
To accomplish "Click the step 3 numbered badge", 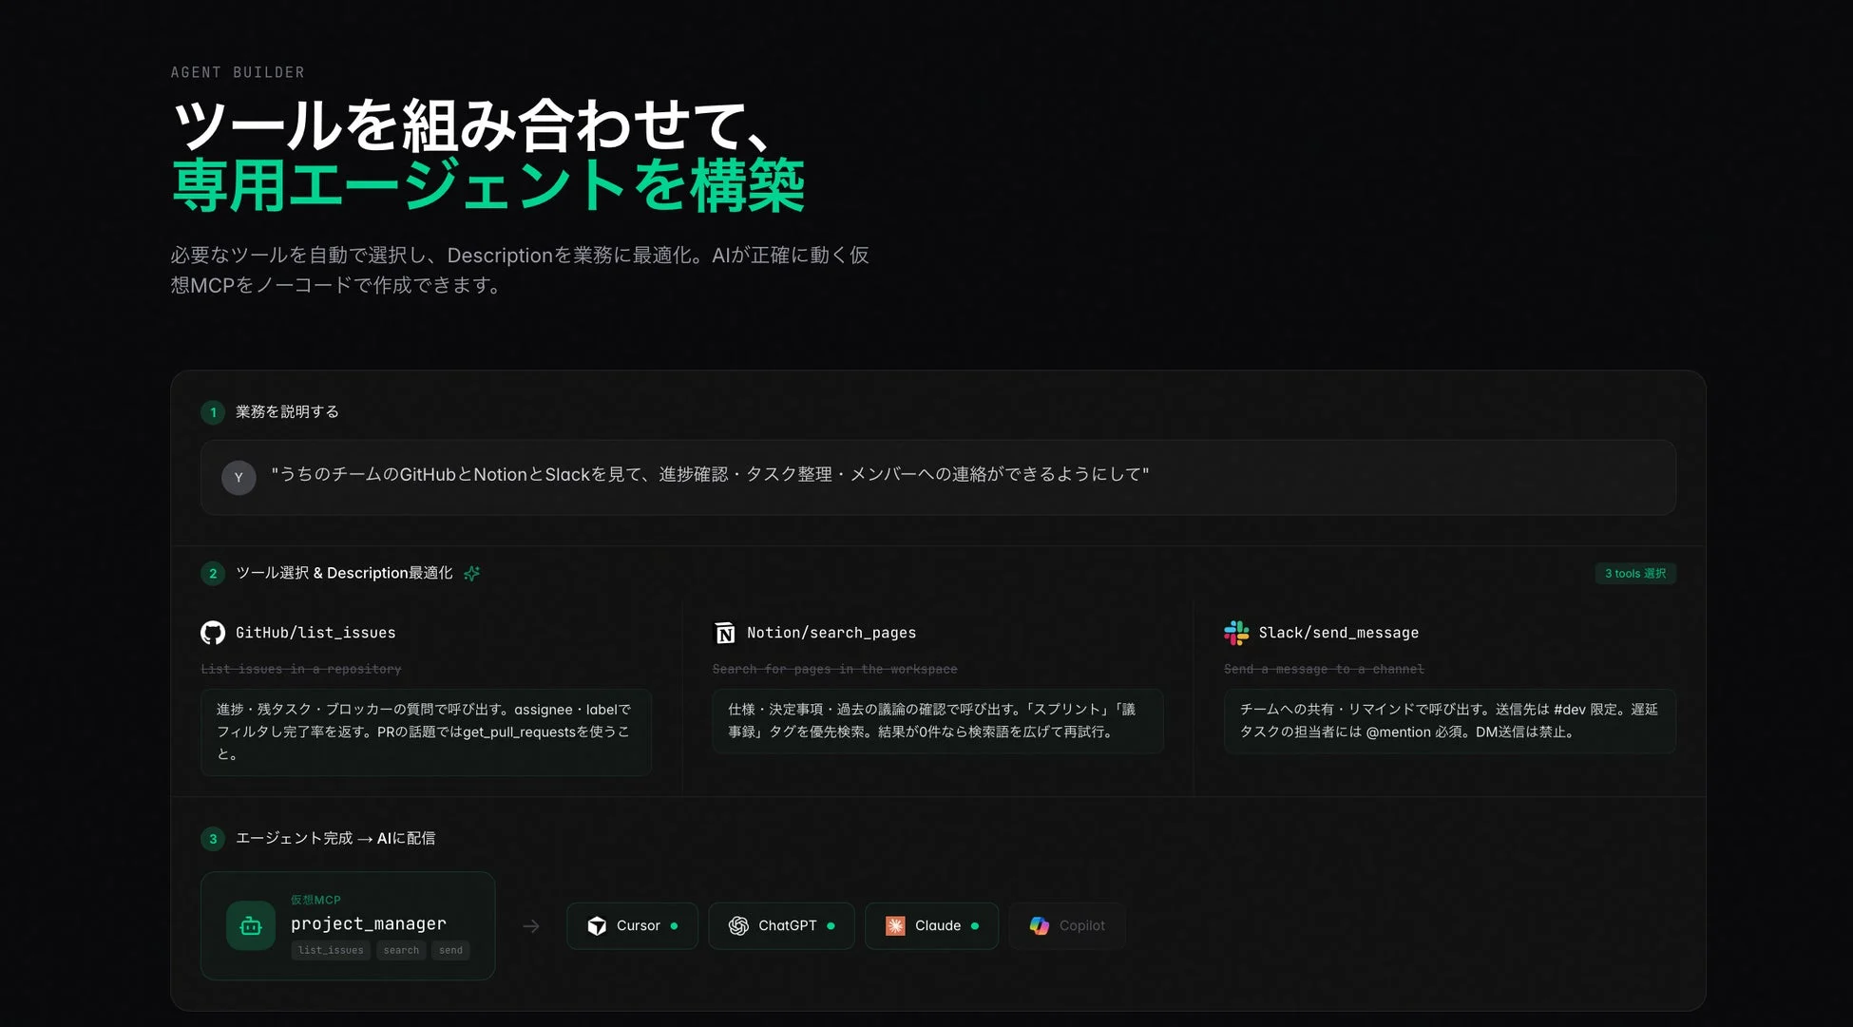I will [213, 838].
